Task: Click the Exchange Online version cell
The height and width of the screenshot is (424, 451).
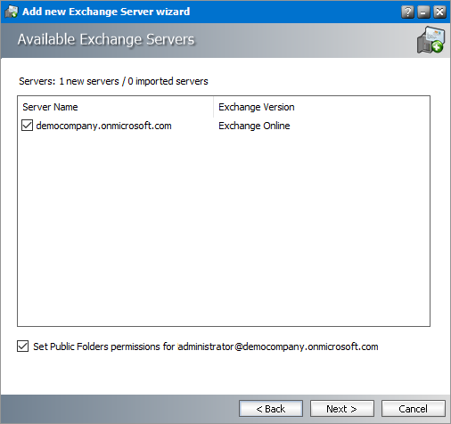Action: tap(254, 126)
